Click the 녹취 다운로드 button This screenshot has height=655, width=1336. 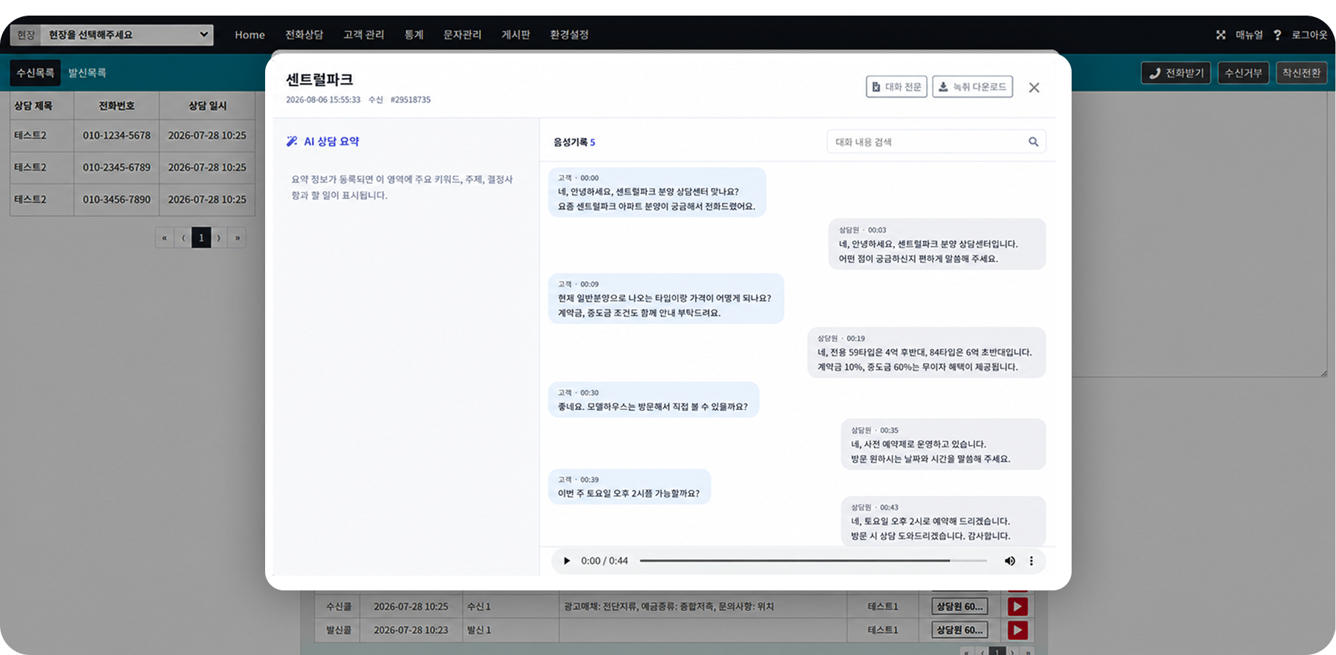[x=973, y=87]
